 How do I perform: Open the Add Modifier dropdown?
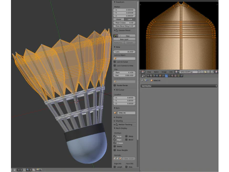179,86
